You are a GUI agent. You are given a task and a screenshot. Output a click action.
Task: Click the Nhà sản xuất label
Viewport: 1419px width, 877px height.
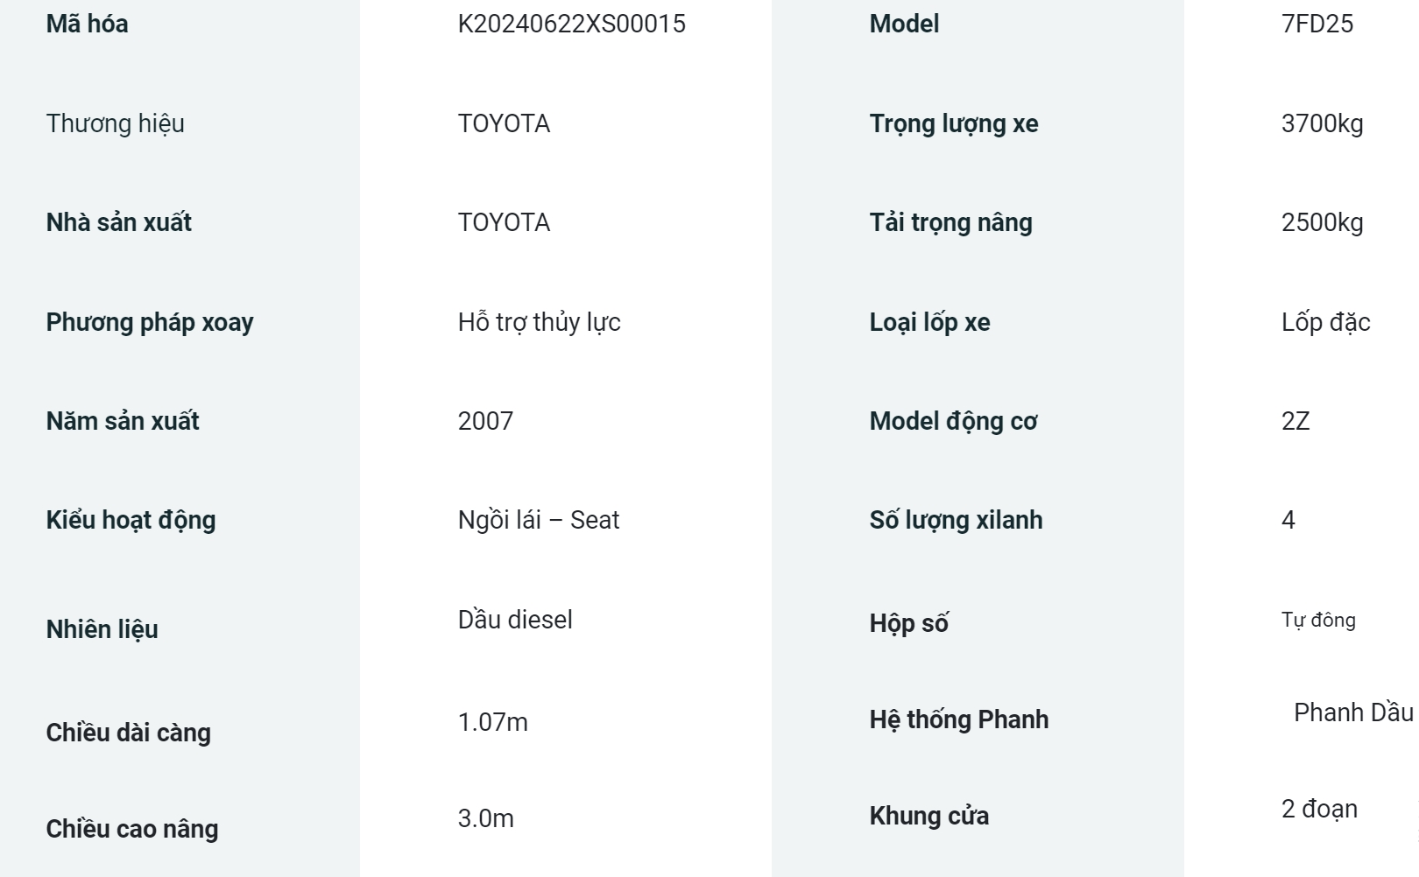(118, 222)
